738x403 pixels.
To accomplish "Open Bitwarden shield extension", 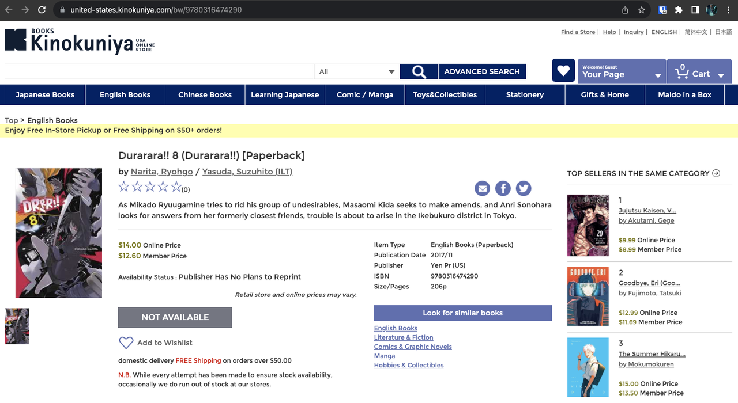I will pos(662,10).
